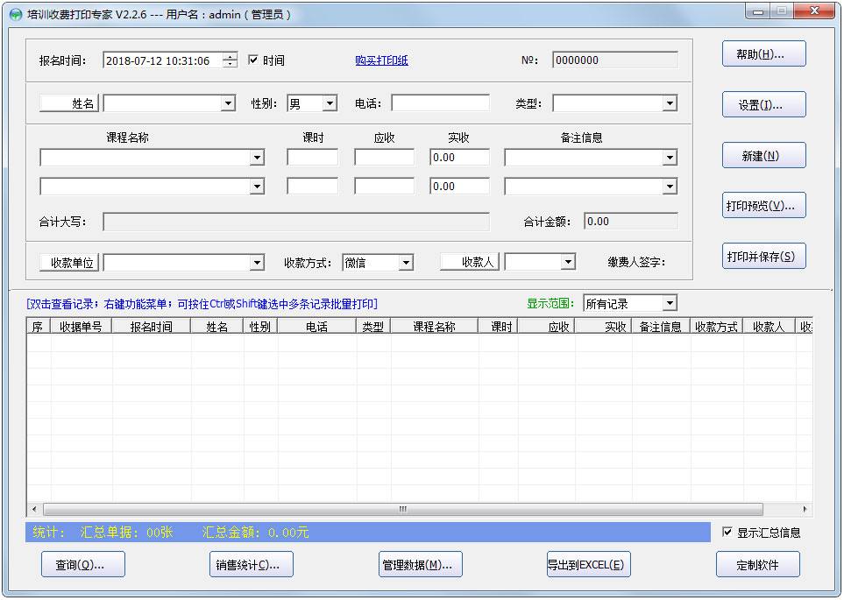Click the 电话 input field
Screen dimensions: 844x600
tap(440, 103)
